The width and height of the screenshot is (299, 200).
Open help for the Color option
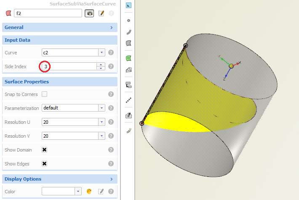click(x=111, y=192)
